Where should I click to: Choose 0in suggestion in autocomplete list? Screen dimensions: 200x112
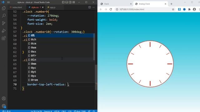(x=61, y=60)
